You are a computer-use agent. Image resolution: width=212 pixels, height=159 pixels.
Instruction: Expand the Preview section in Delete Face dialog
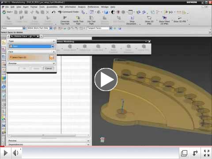(x=54, y=64)
